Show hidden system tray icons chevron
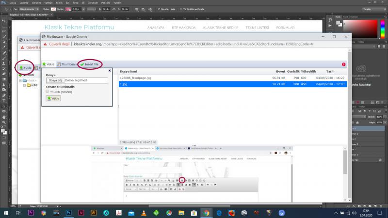 (336, 213)
